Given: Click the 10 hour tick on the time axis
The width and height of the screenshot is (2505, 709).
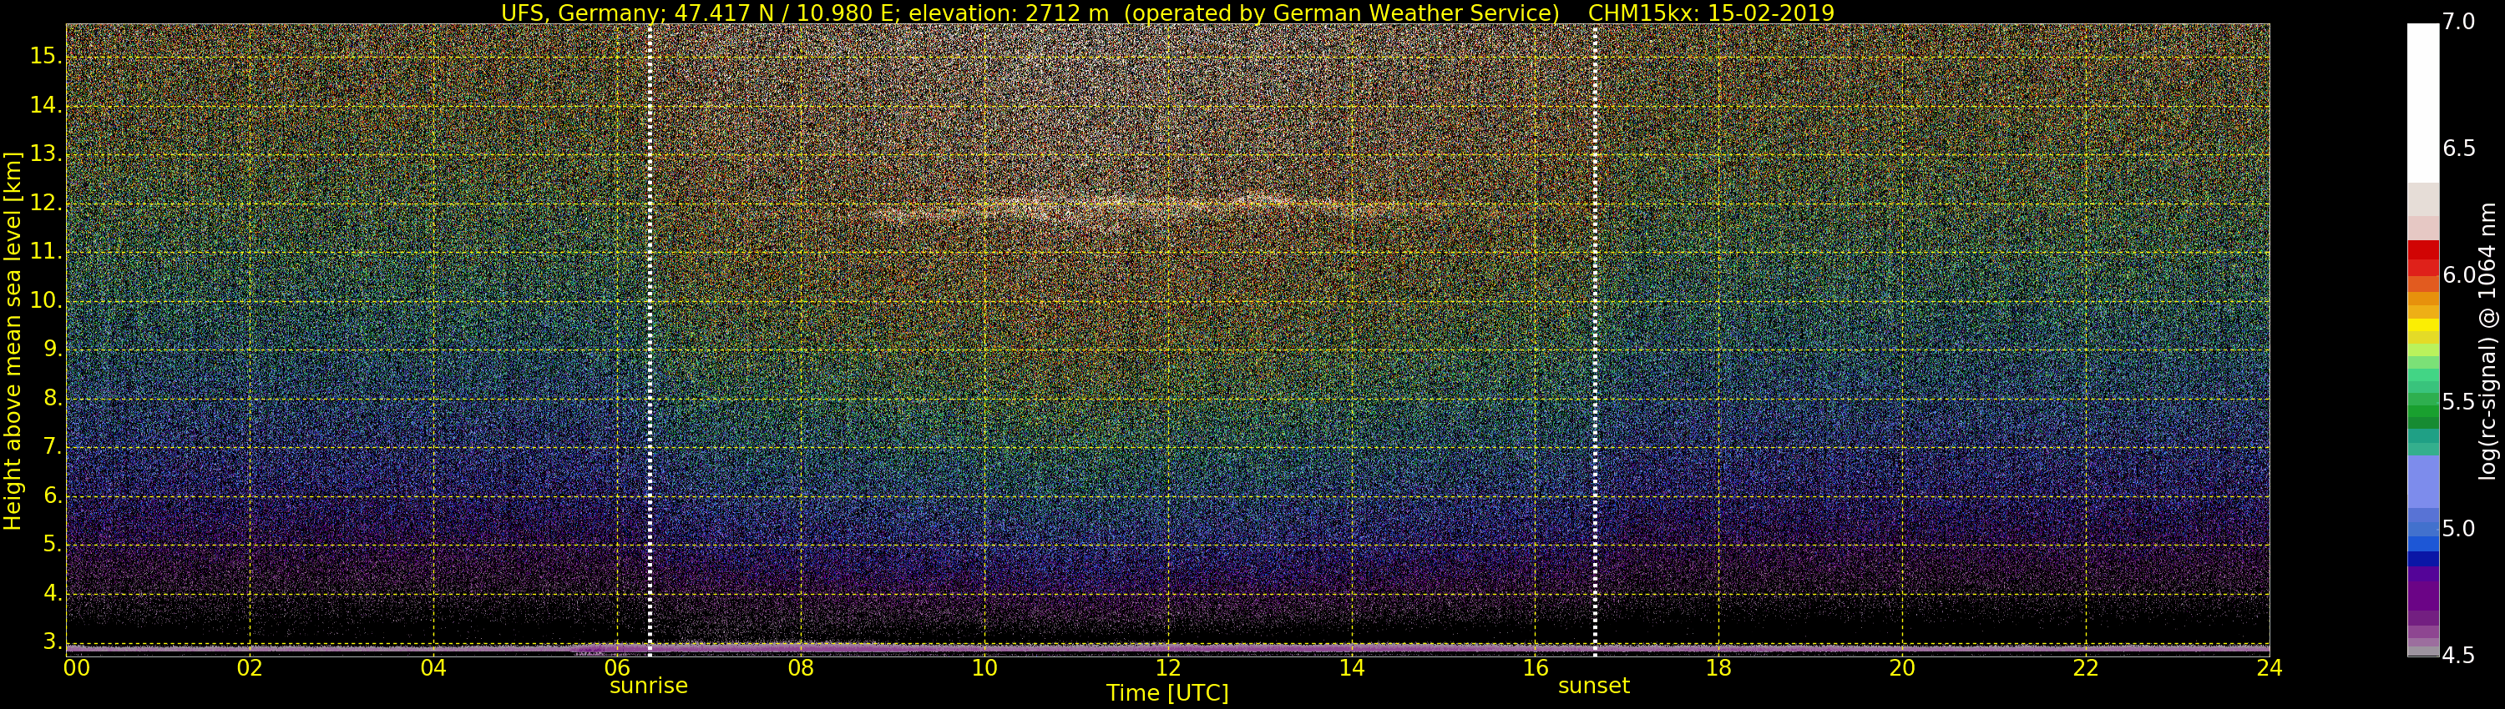Looking at the screenshot, I should (984, 668).
